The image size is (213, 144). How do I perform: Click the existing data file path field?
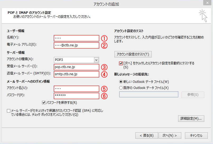coord(149,94)
